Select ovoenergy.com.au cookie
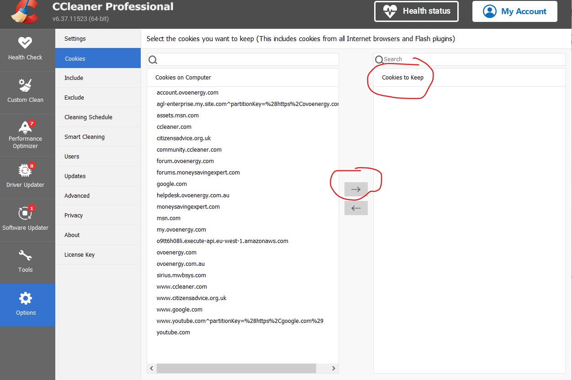 pos(180,264)
